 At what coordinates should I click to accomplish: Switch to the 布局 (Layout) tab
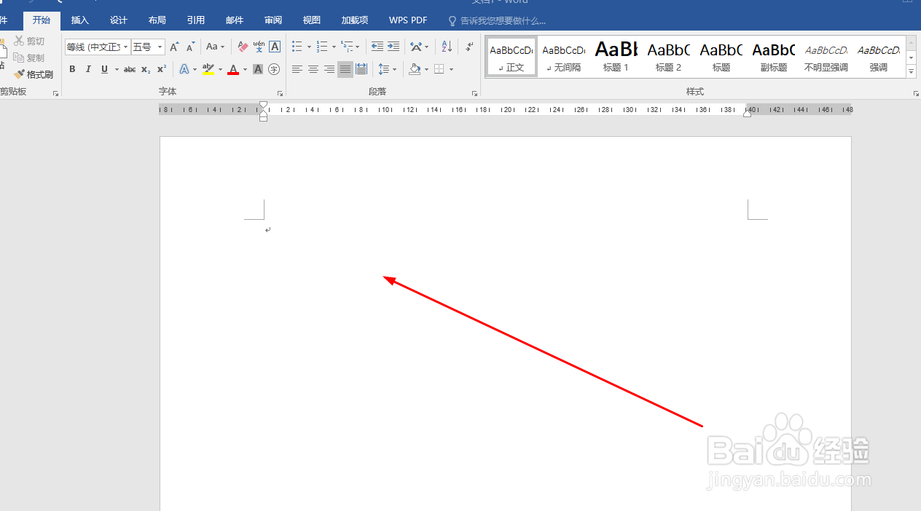point(157,20)
